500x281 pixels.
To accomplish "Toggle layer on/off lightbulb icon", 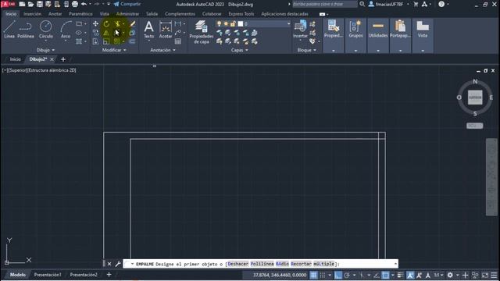I will point(219,24).
